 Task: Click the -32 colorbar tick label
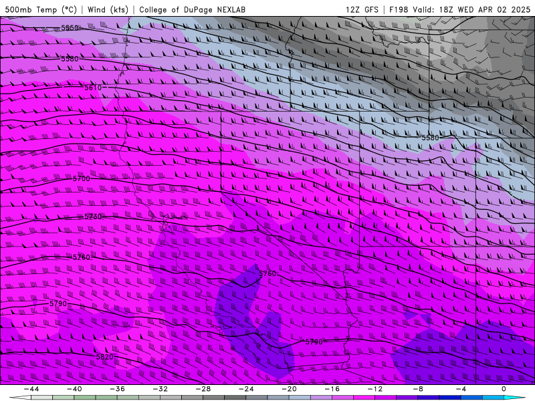click(160, 389)
